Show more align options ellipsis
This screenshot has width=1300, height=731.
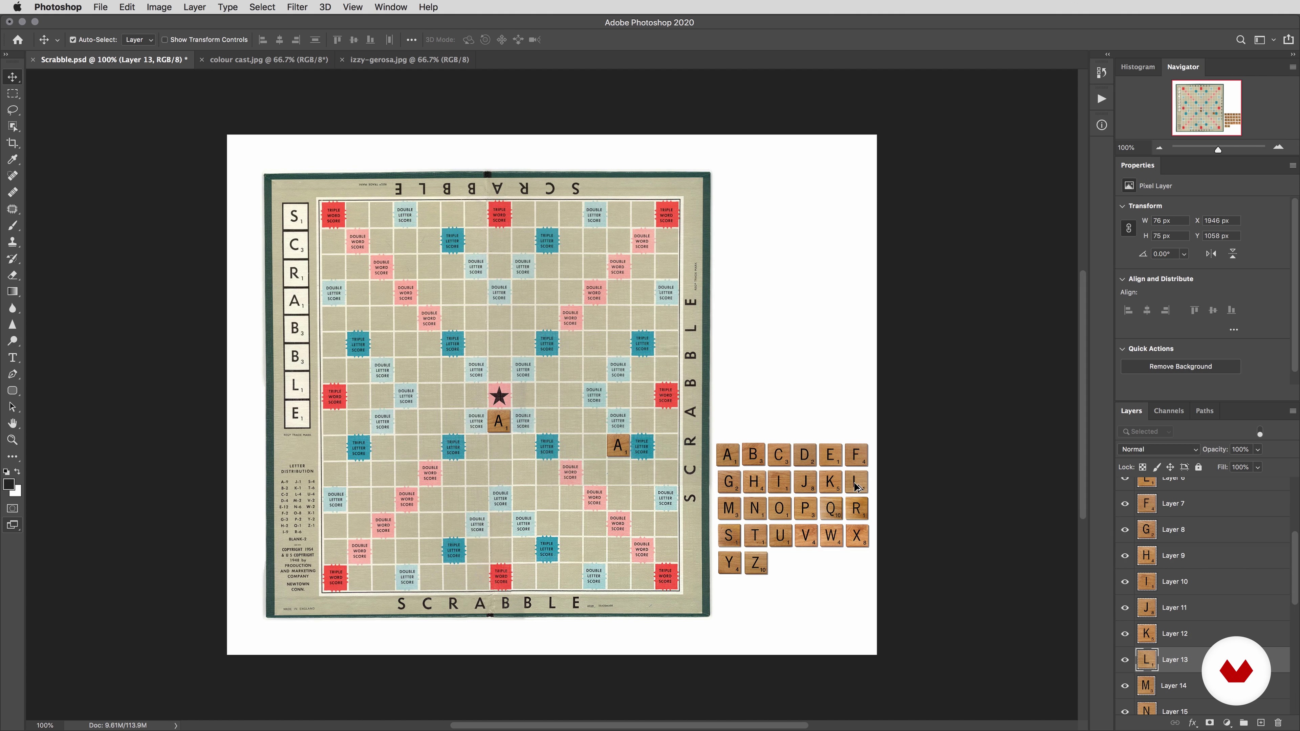pyautogui.click(x=1233, y=330)
